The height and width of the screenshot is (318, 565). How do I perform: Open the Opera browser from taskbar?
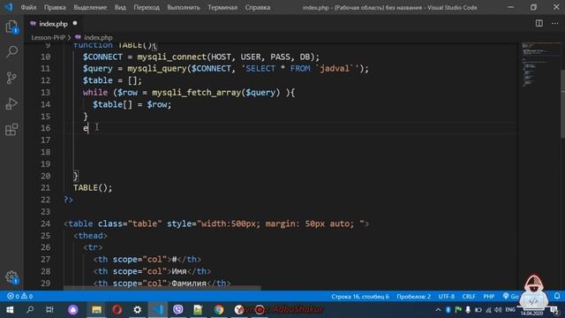[117, 310]
